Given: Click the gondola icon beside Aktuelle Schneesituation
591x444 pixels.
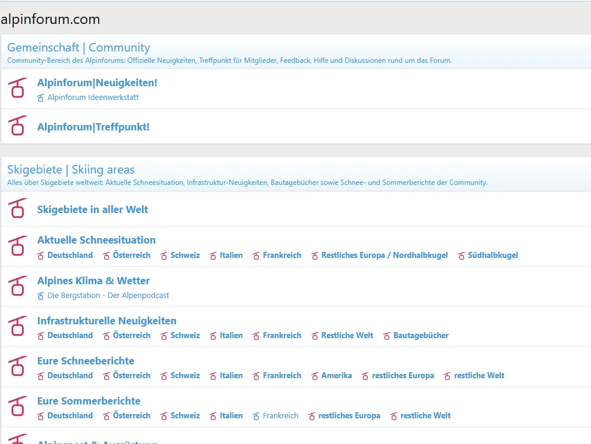Looking at the screenshot, I should [x=18, y=245].
